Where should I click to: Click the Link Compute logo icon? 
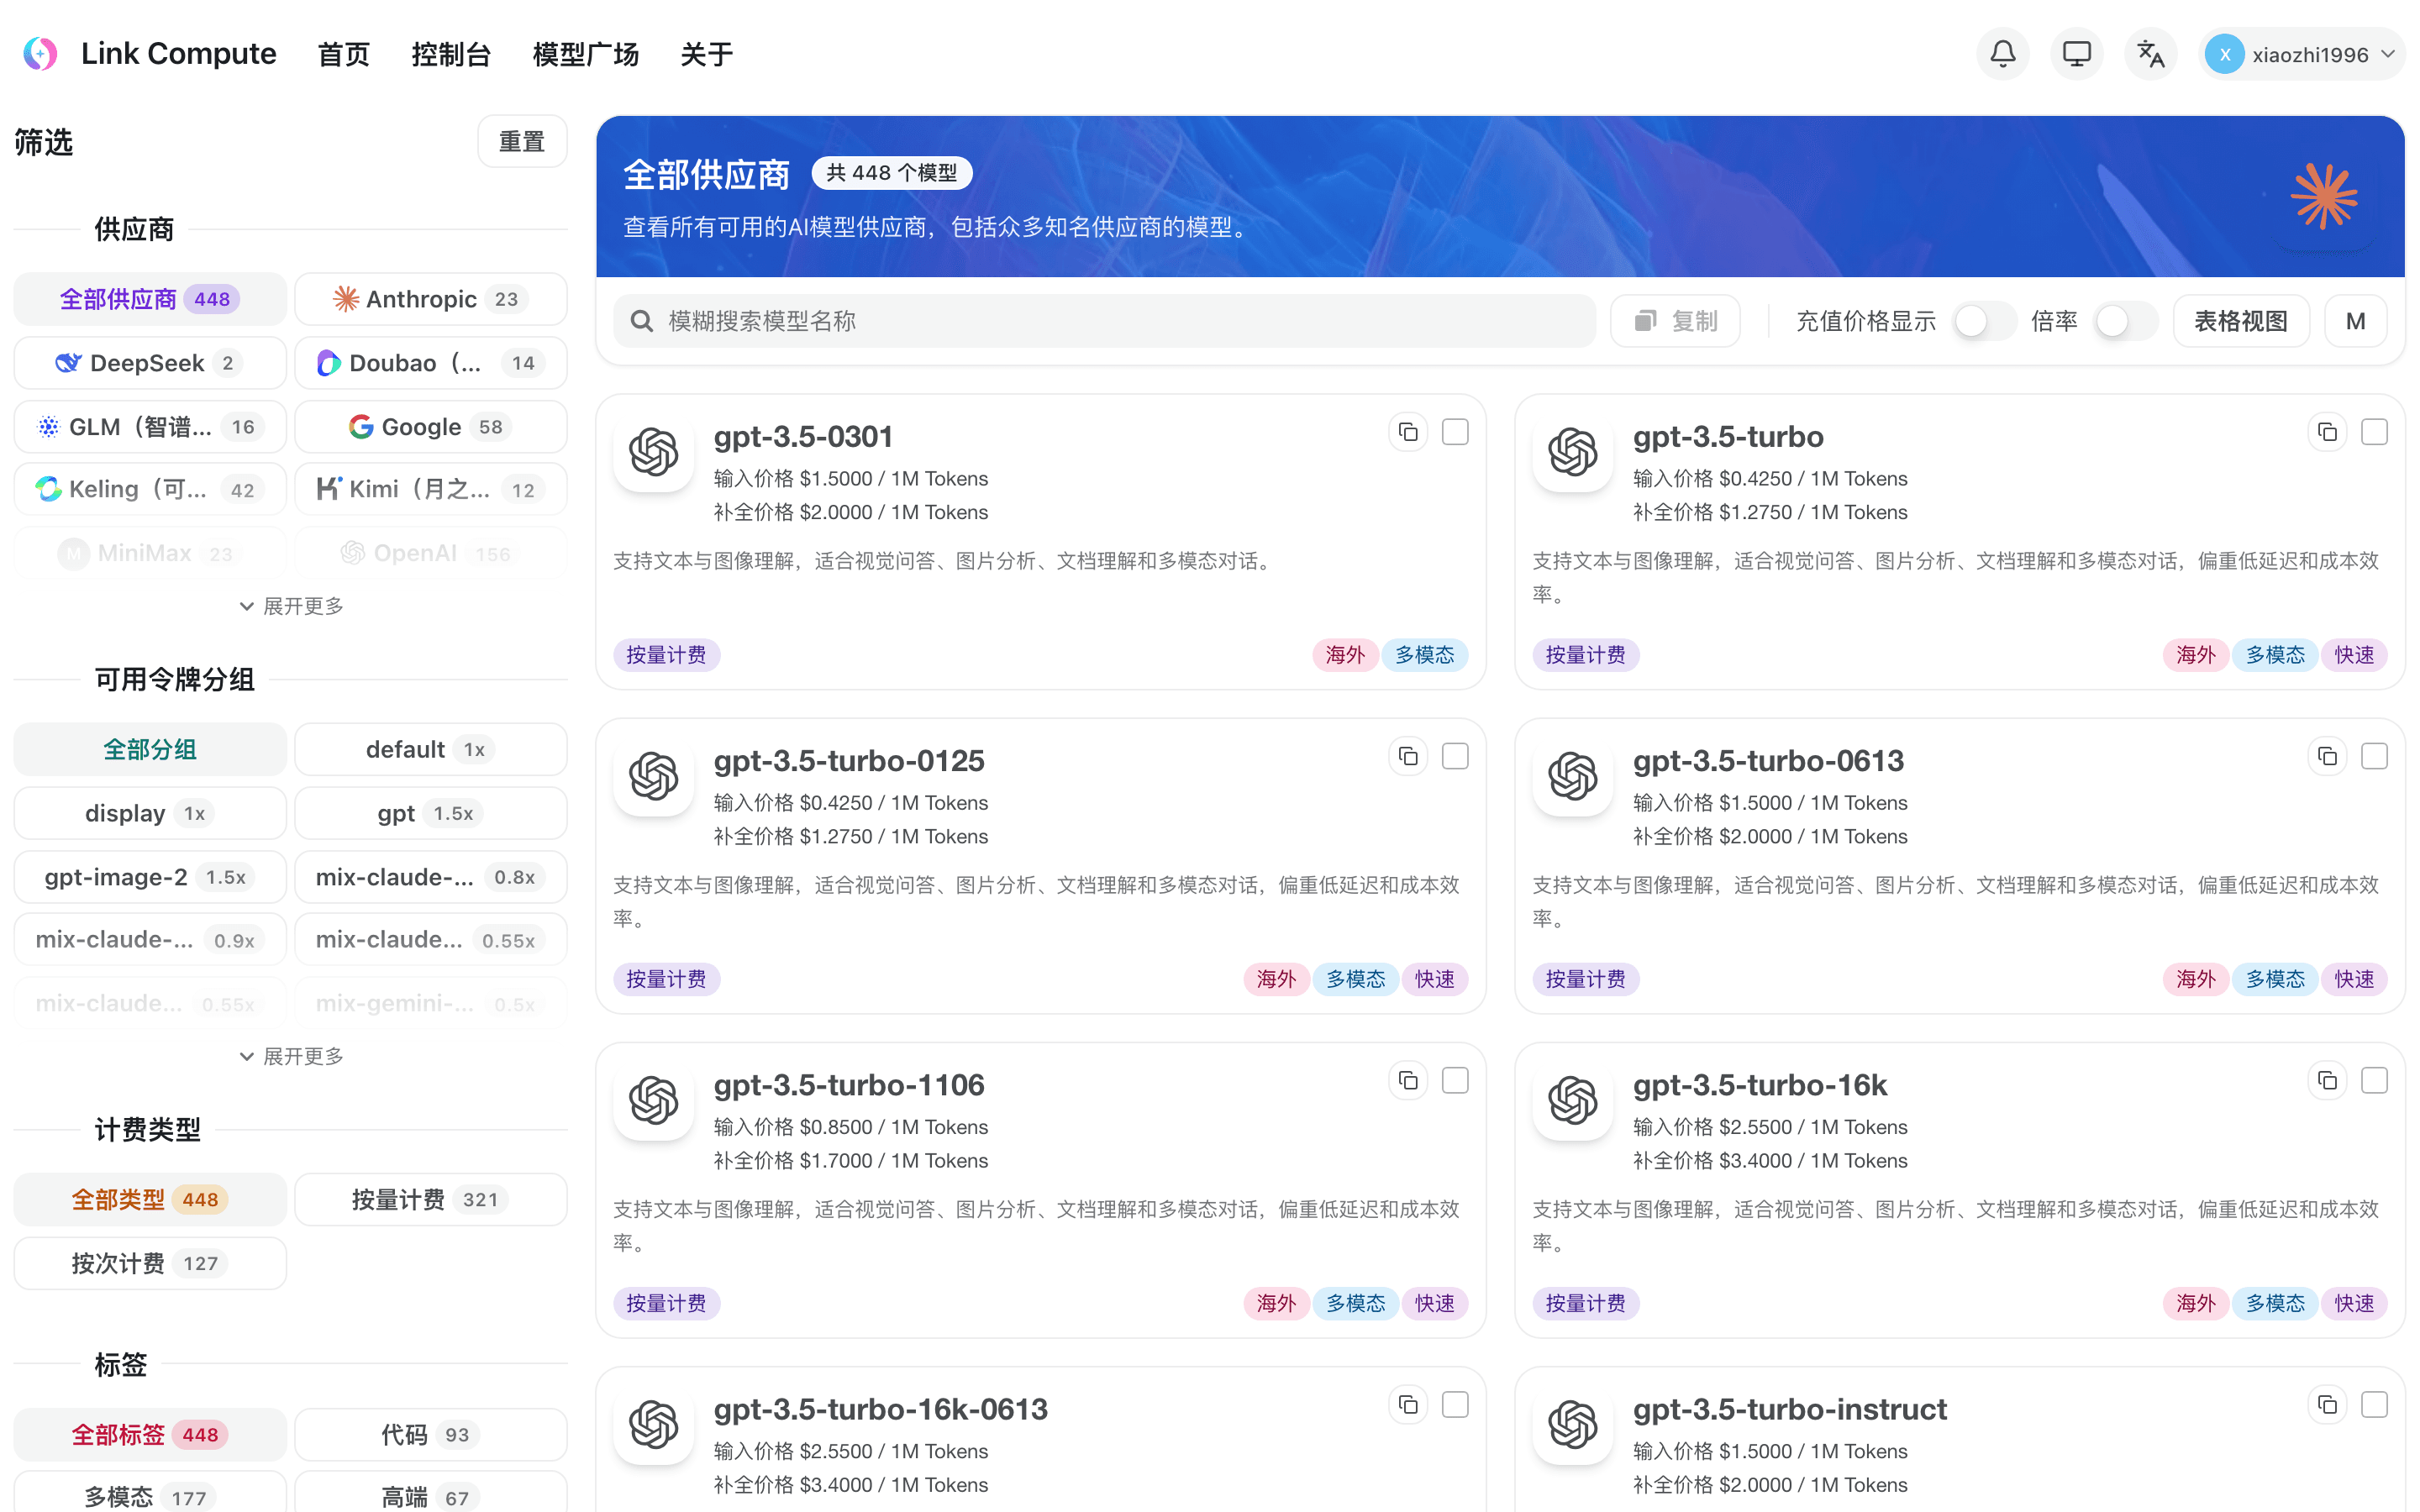tap(41, 54)
